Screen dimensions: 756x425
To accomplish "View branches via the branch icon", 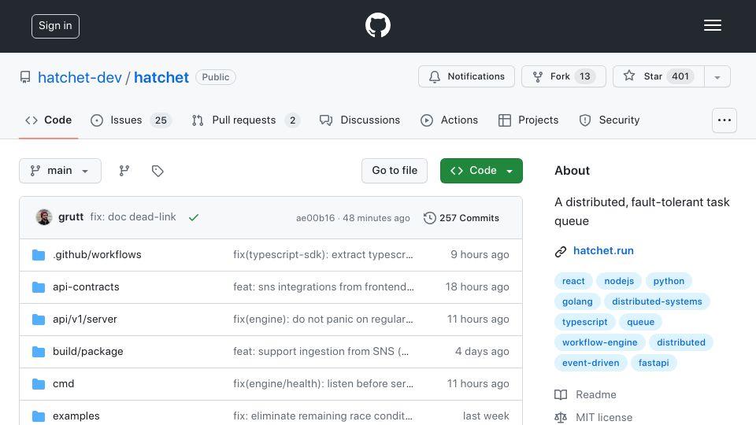I will coord(124,171).
